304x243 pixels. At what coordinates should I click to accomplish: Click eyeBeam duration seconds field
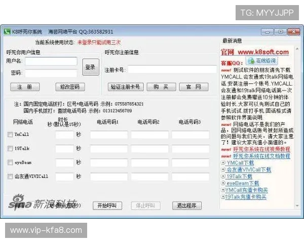pyautogui.click(x=64, y=163)
